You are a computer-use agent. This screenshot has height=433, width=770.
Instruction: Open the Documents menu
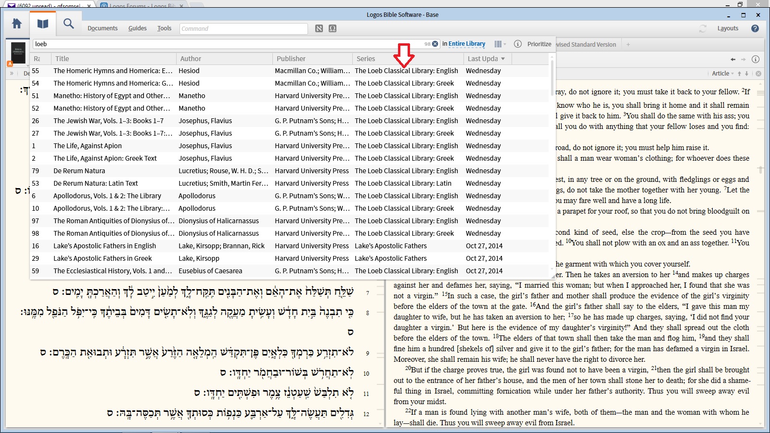tap(103, 28)
